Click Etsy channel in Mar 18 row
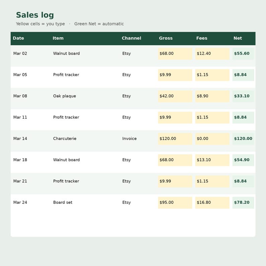This screenshot has height=266, width=266. (x=126, y=160)
